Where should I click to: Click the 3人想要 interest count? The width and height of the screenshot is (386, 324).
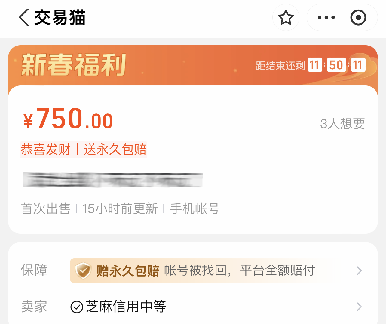pos(342,124)
